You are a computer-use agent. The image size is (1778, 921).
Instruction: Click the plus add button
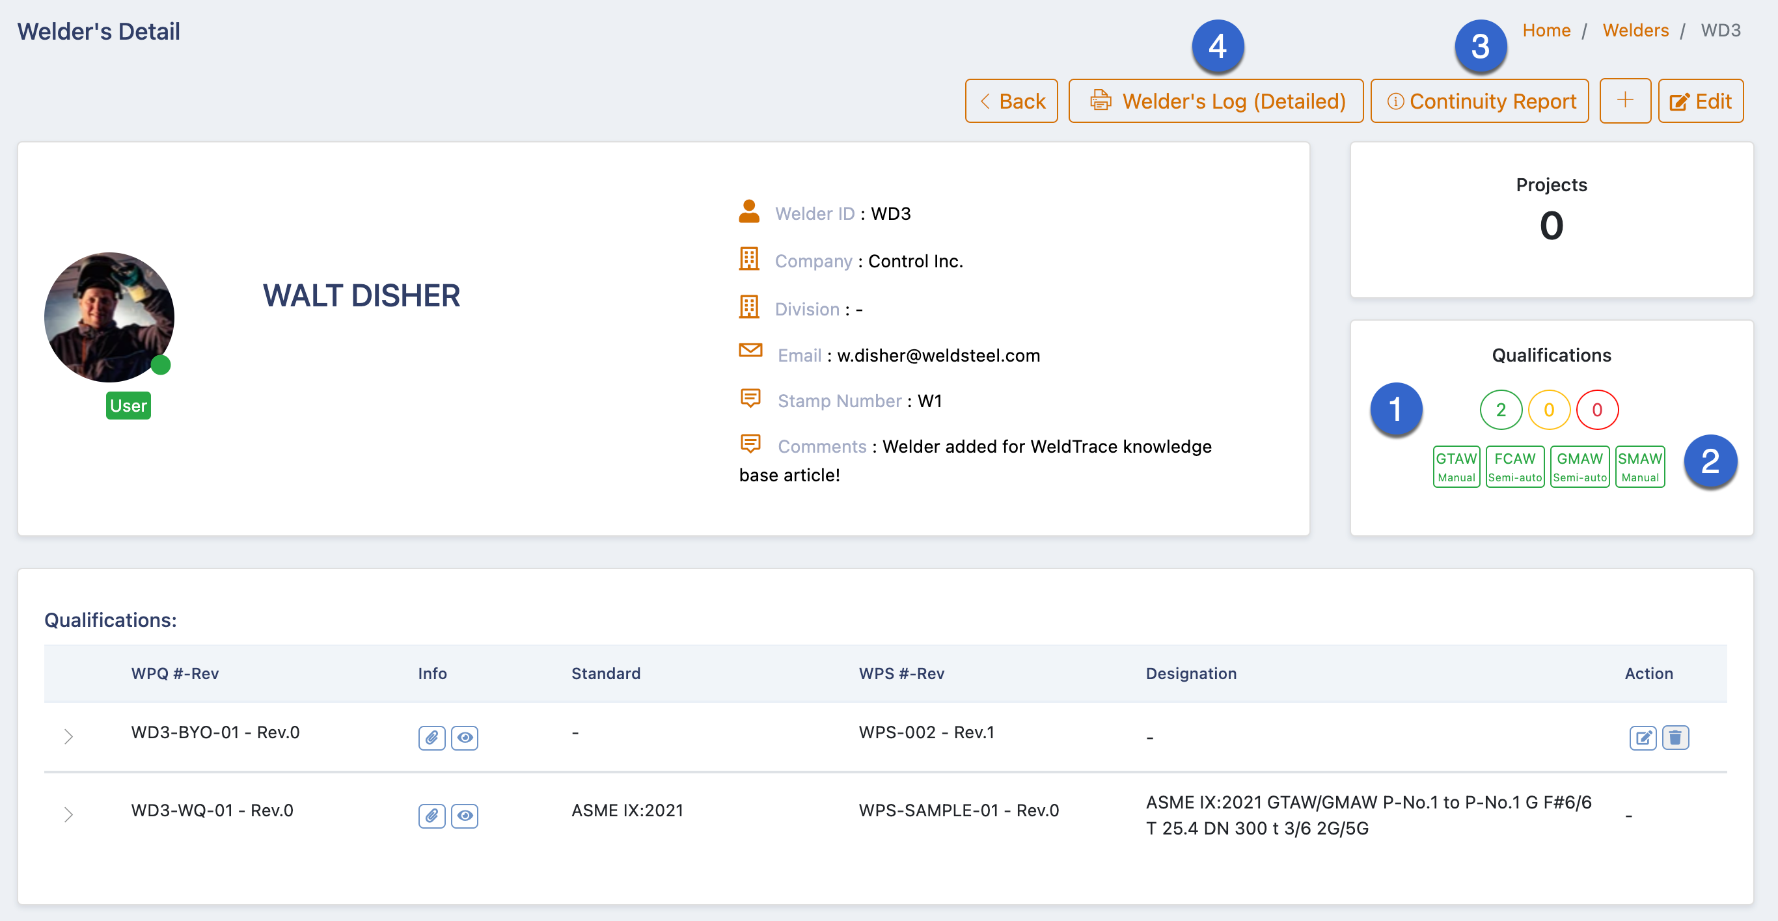(1625, 101)
